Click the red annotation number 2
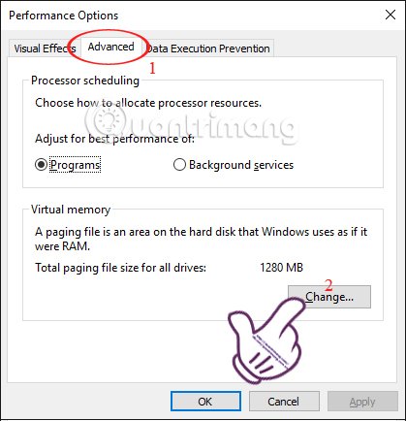The height and width of the screenshot is (421, 406). coord(328,285)
